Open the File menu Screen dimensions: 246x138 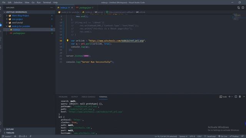(x=4, y=3)
